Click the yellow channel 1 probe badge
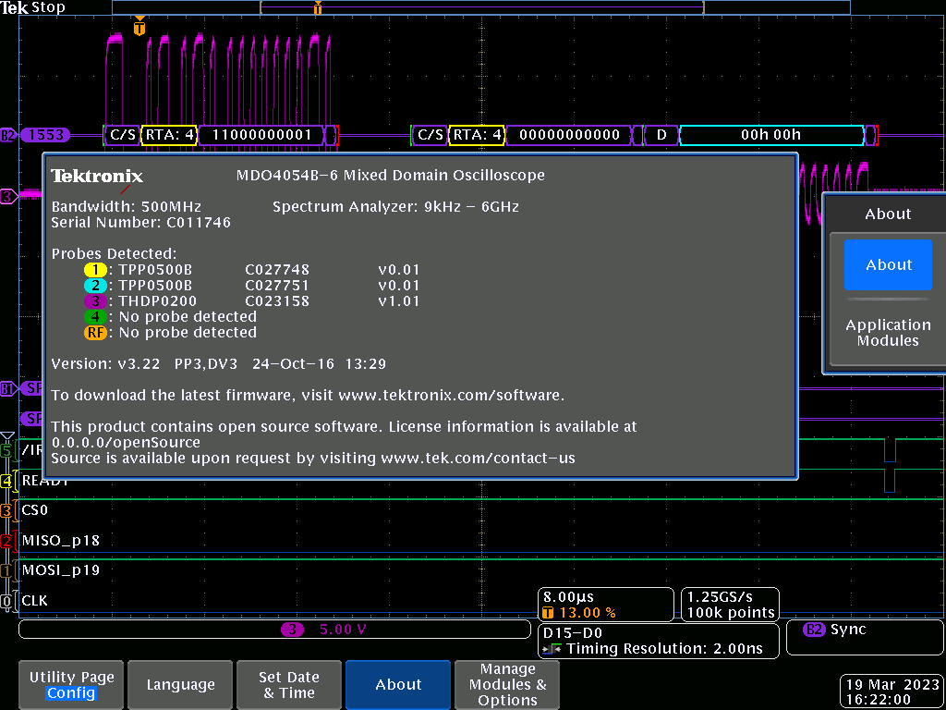This screenshot has height=710, width=946. [x=95, y=269]
